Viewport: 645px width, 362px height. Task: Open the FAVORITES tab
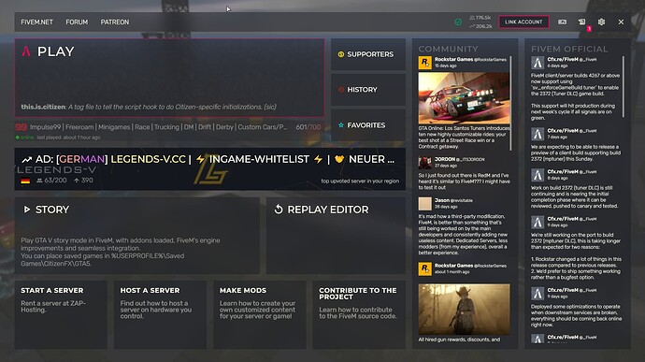point(368,125)
